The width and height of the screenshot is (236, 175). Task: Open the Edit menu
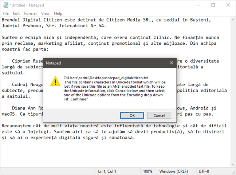(16, 13)
